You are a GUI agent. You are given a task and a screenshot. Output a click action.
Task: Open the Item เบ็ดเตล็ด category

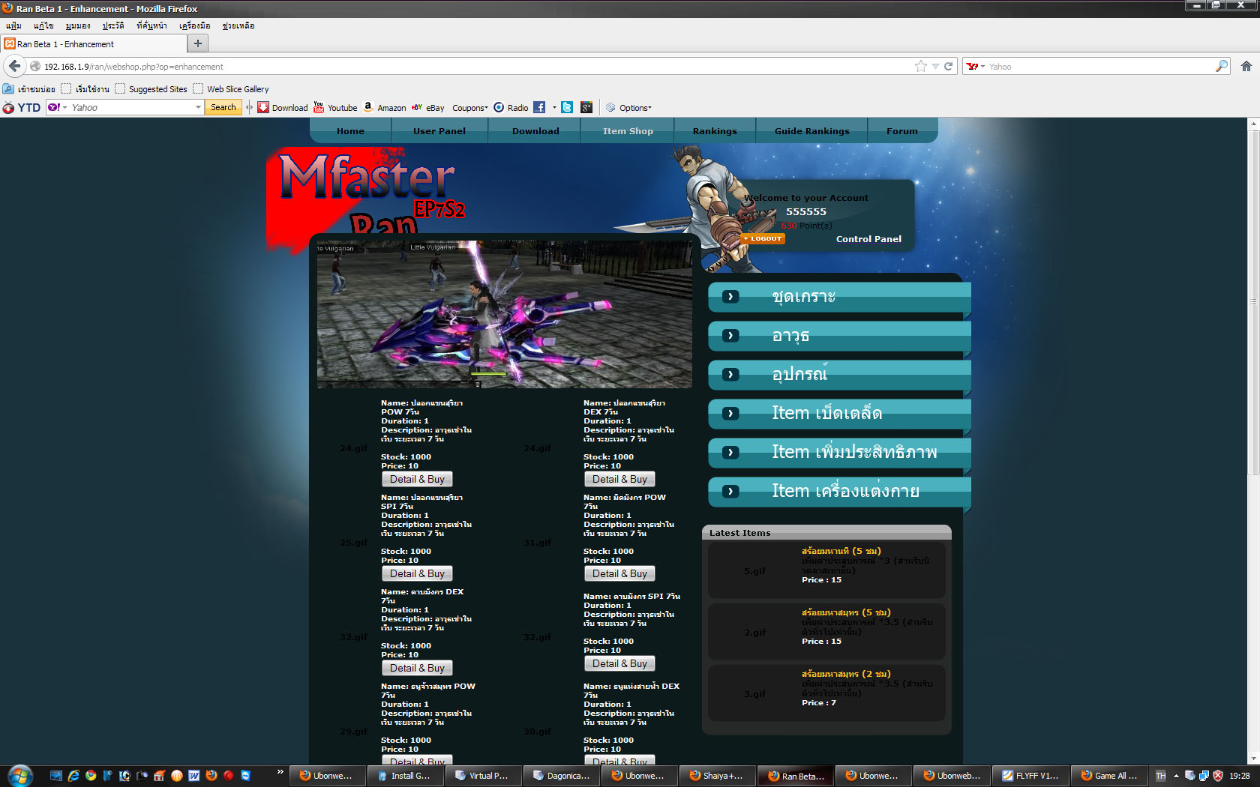tap(839, 414)
